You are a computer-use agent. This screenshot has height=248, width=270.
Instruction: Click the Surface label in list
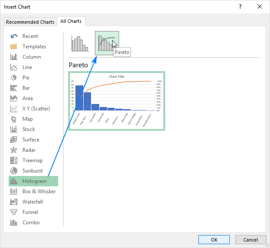click(31, 140)
